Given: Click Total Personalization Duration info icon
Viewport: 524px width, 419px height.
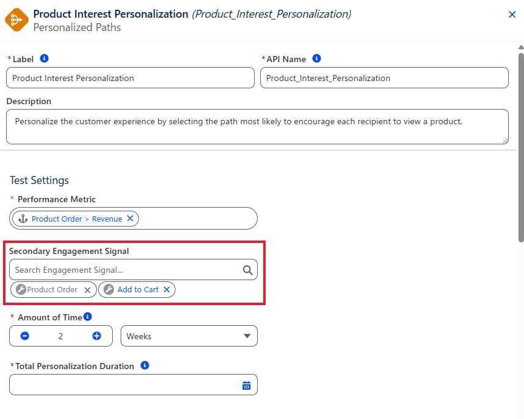Looking at the screenshot, I should 144,365.
